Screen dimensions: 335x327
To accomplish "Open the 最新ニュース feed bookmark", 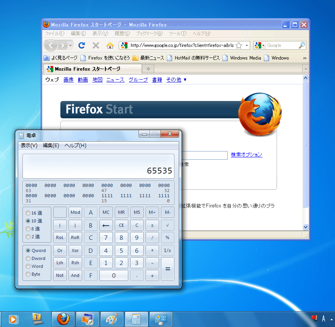I will tap(148, 58).
